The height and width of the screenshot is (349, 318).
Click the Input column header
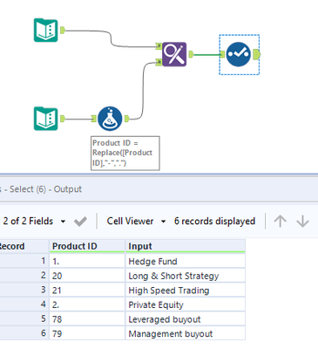[x=186, y=246]
